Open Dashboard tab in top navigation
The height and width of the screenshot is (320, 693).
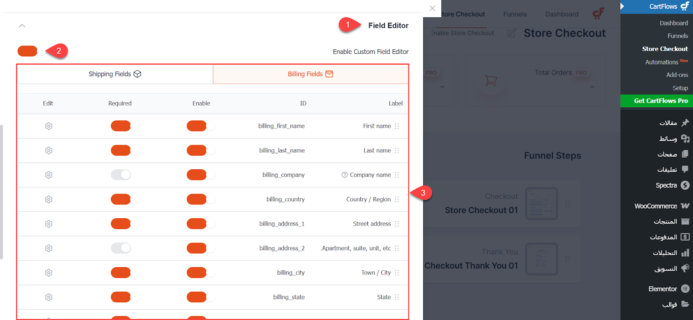562,14
